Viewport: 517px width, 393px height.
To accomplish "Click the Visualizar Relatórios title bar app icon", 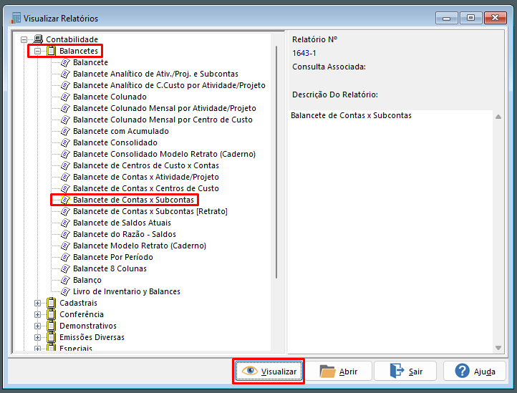I will click(x=15, y=18).
